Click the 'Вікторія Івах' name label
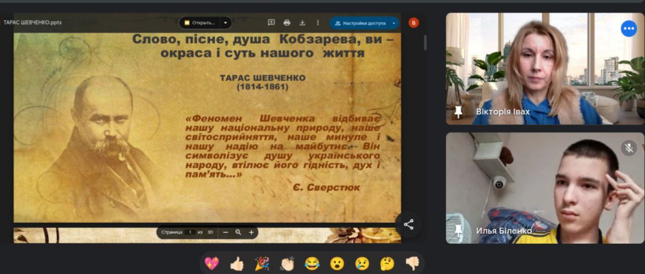645x274 pixels. point(503,112)
